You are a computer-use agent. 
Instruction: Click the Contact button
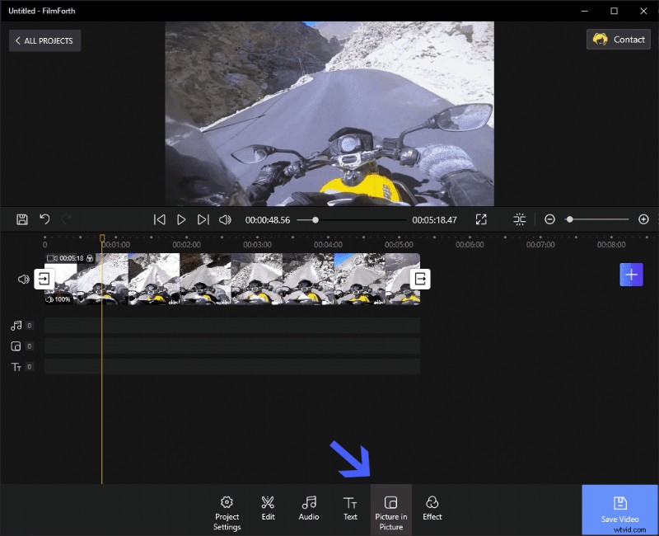click(x=618, y=39)
